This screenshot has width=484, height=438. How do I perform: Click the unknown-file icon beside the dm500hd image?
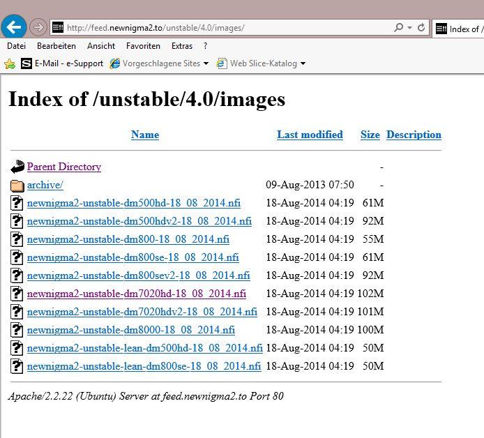17,203
